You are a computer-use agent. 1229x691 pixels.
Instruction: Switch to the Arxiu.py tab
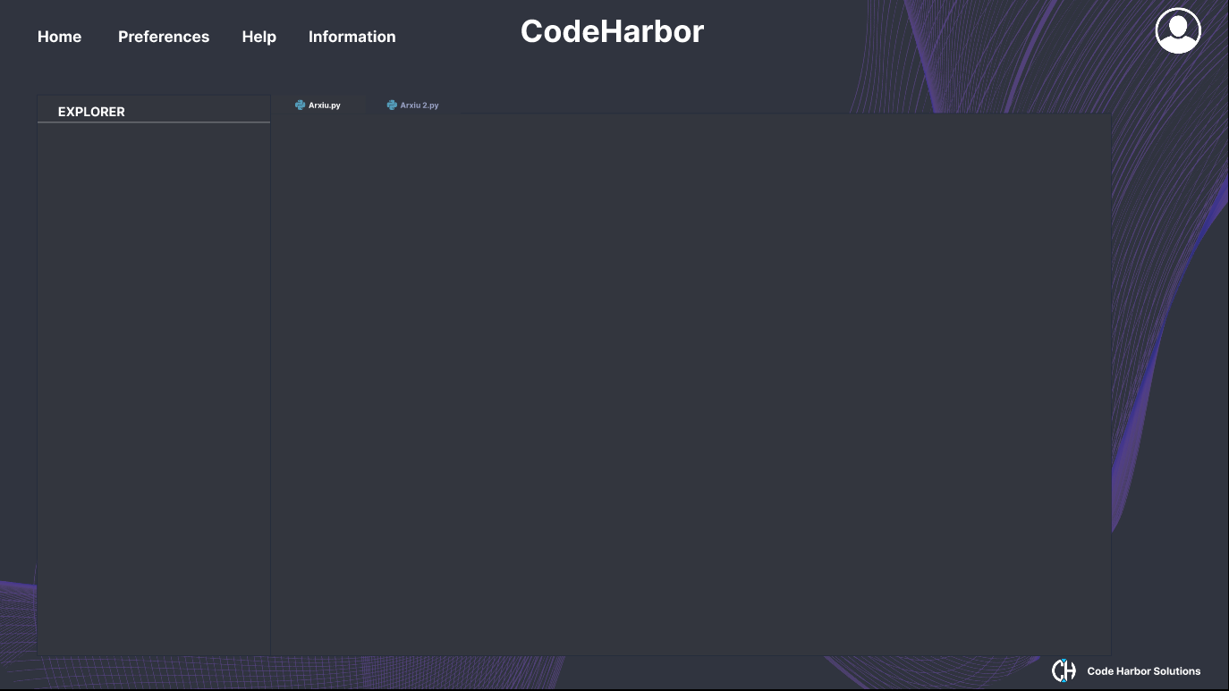click(x=324, y=105)
